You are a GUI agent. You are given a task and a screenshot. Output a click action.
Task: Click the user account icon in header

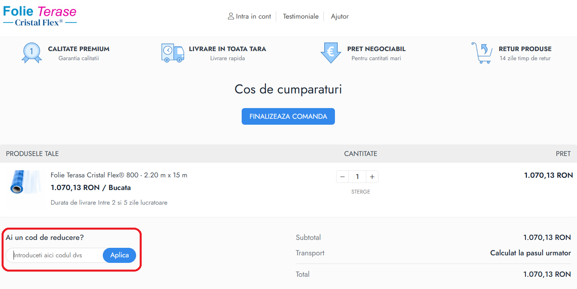point(231,16)
